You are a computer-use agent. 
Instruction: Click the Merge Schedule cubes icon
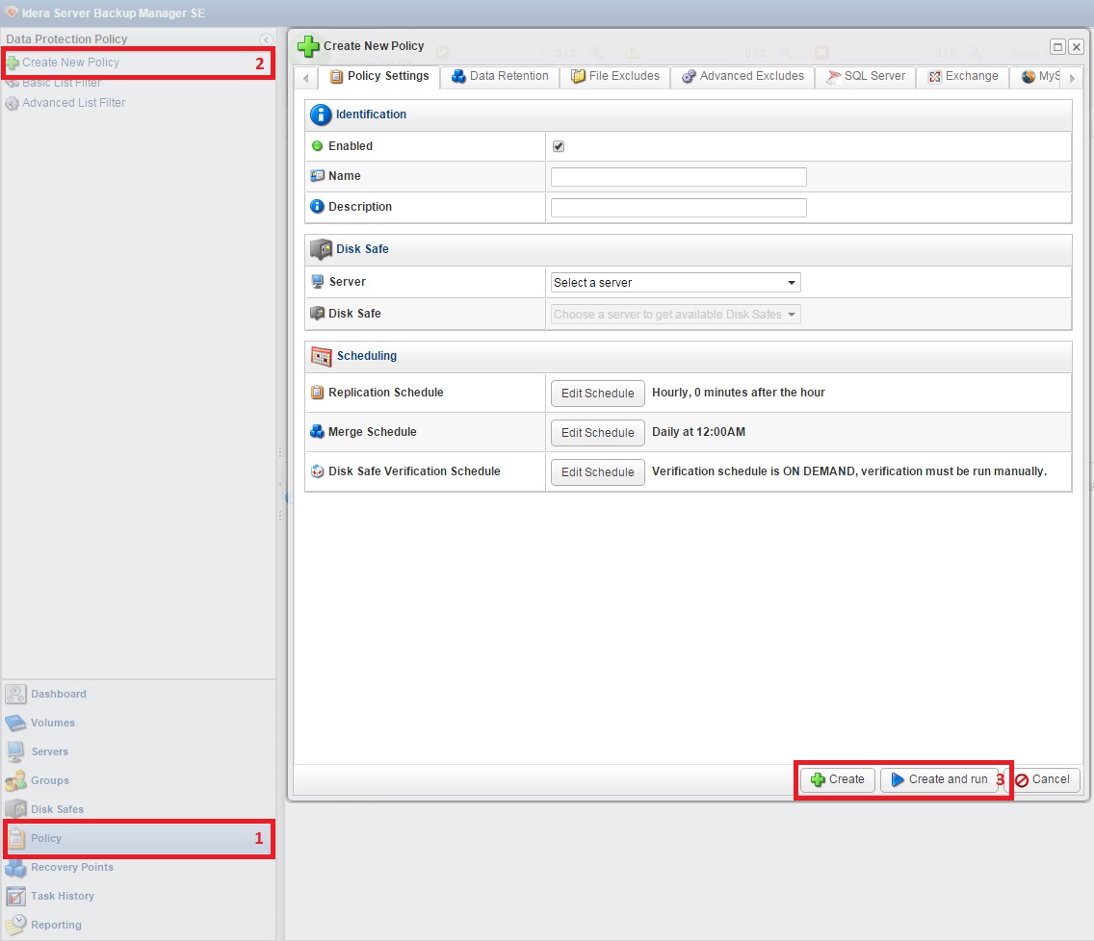tap(318, 432)
